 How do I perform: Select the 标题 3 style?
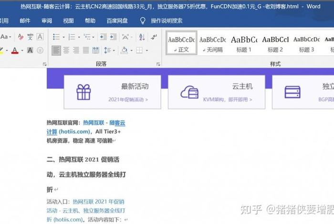(306, 44)
